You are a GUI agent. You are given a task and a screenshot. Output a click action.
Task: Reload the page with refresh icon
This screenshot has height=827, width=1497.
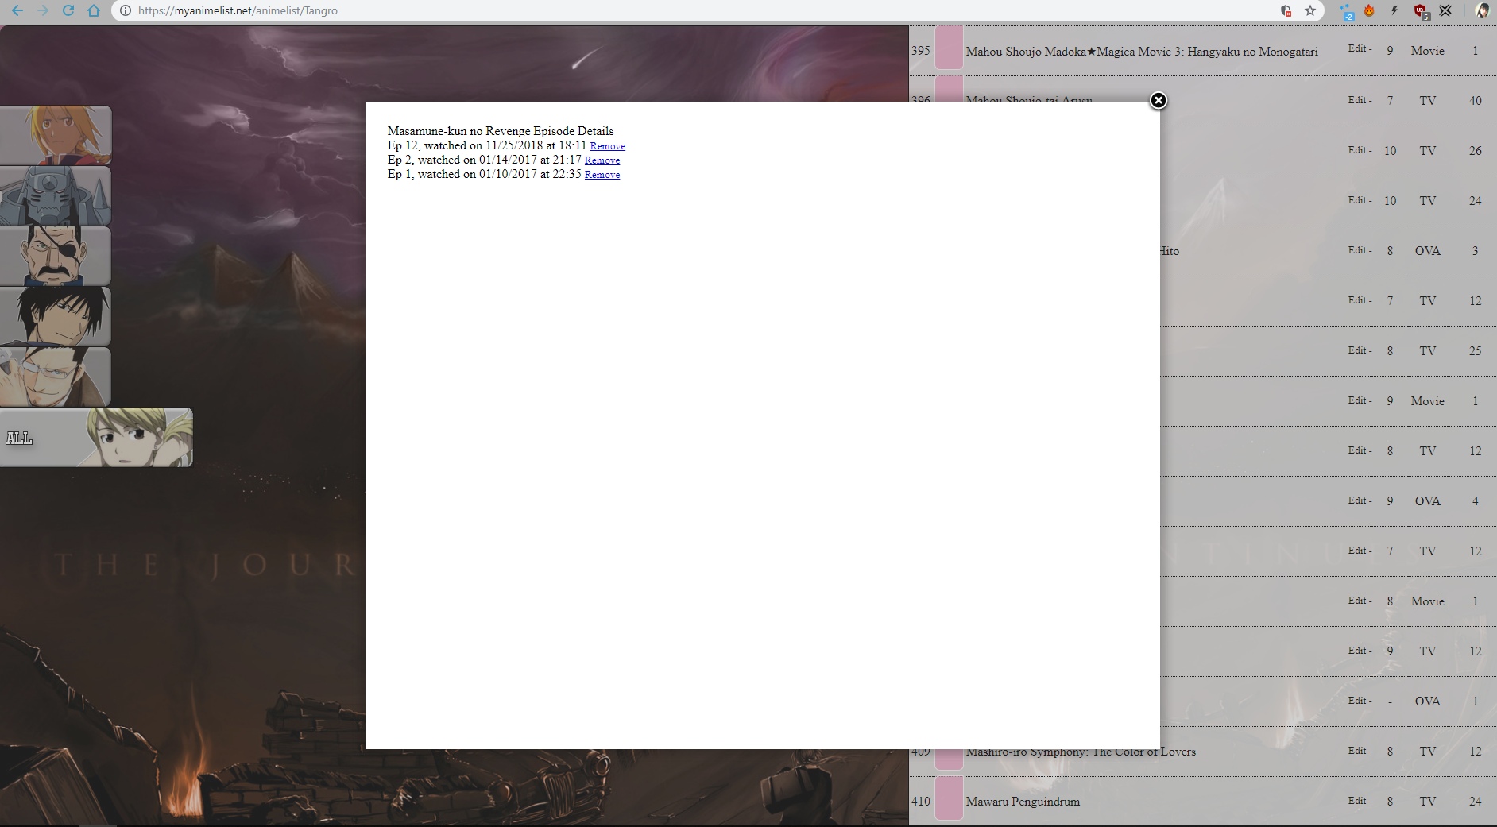(68, 10)
